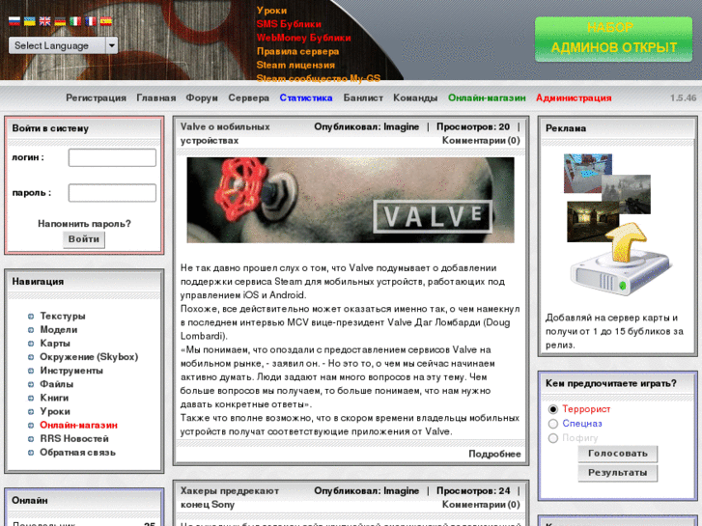Go to Регистрация in the menu bar

pos(97,97)
